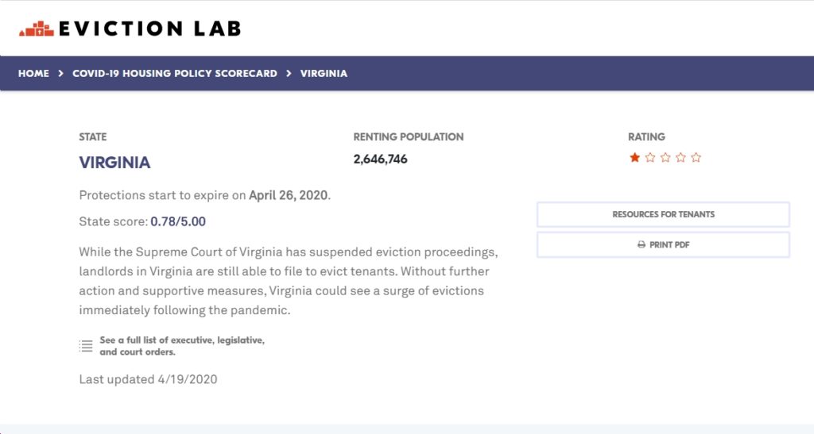Click the fifth empty rating star
814x434 pixels.
696,157
